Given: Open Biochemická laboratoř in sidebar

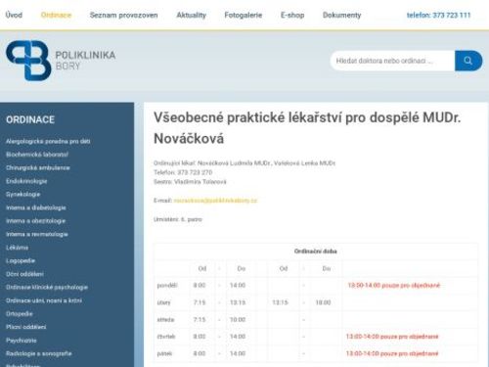Looking at the screenshot, I should [x=37, y=155].
